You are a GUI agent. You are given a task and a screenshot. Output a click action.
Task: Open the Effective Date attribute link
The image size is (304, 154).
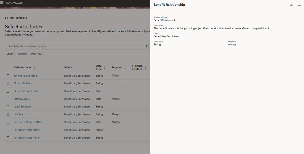(22, 99)
